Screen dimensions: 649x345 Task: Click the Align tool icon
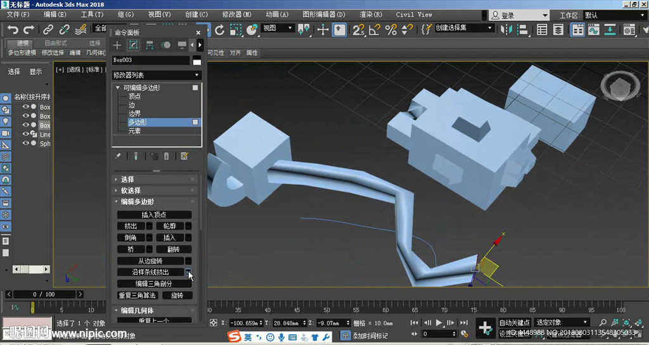coord(523,30)
